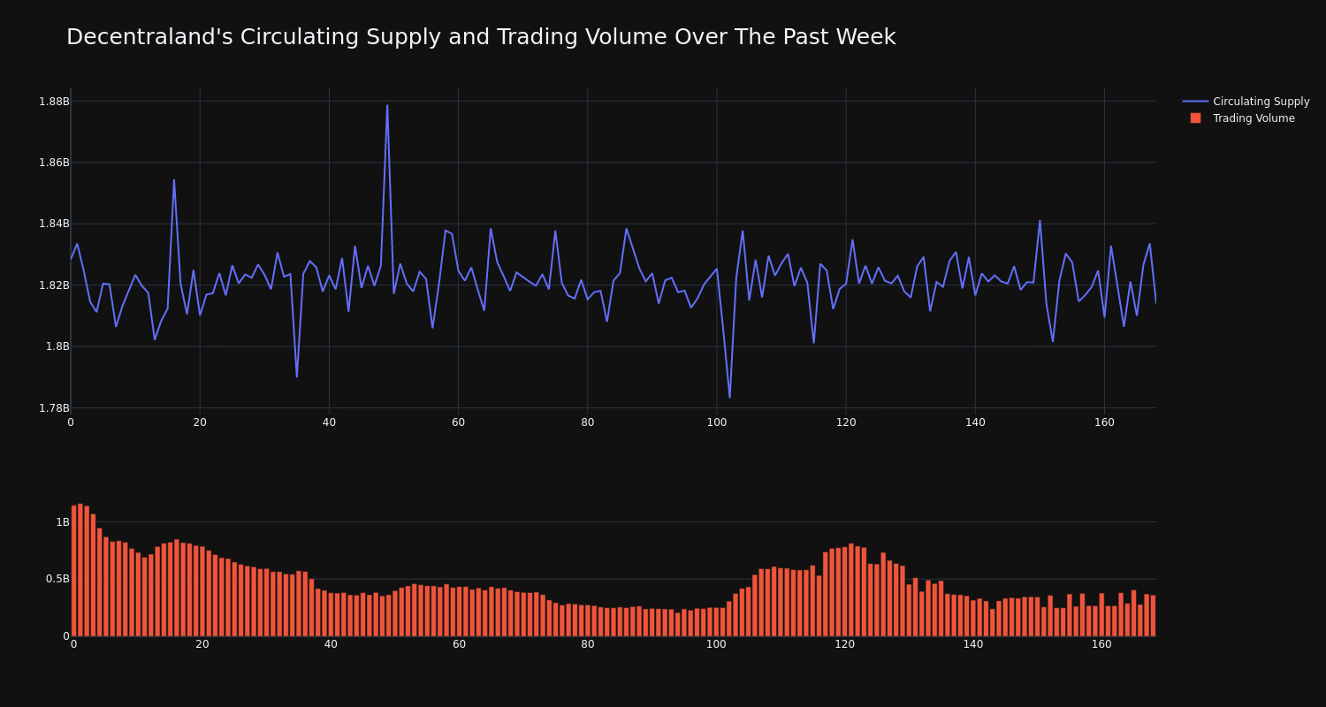
Task: Click the 1.82B y-axis label
Action: (x=54, y=285)
